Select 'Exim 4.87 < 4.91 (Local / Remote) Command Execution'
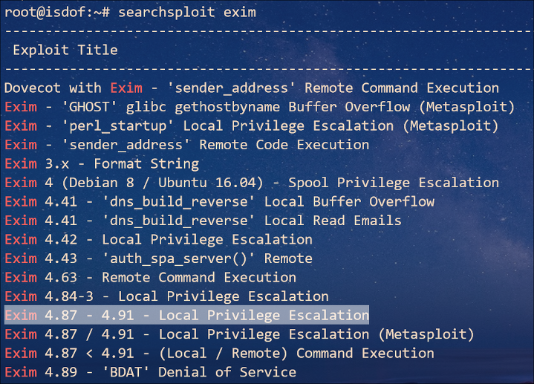This screenshot has width=534, height=384. pos(220,354)
